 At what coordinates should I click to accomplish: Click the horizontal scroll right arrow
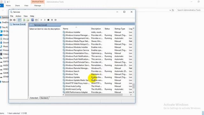tap(131, 95)
